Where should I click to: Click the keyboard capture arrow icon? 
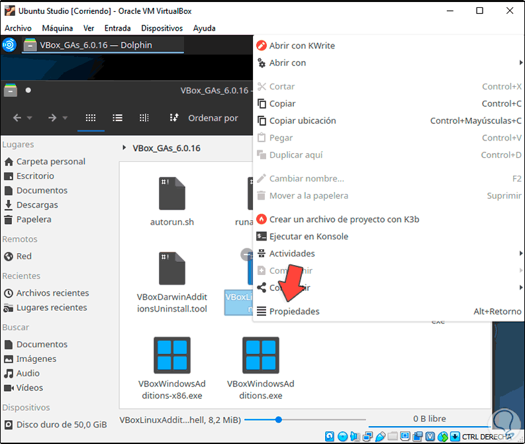click(x=455, y=436)
